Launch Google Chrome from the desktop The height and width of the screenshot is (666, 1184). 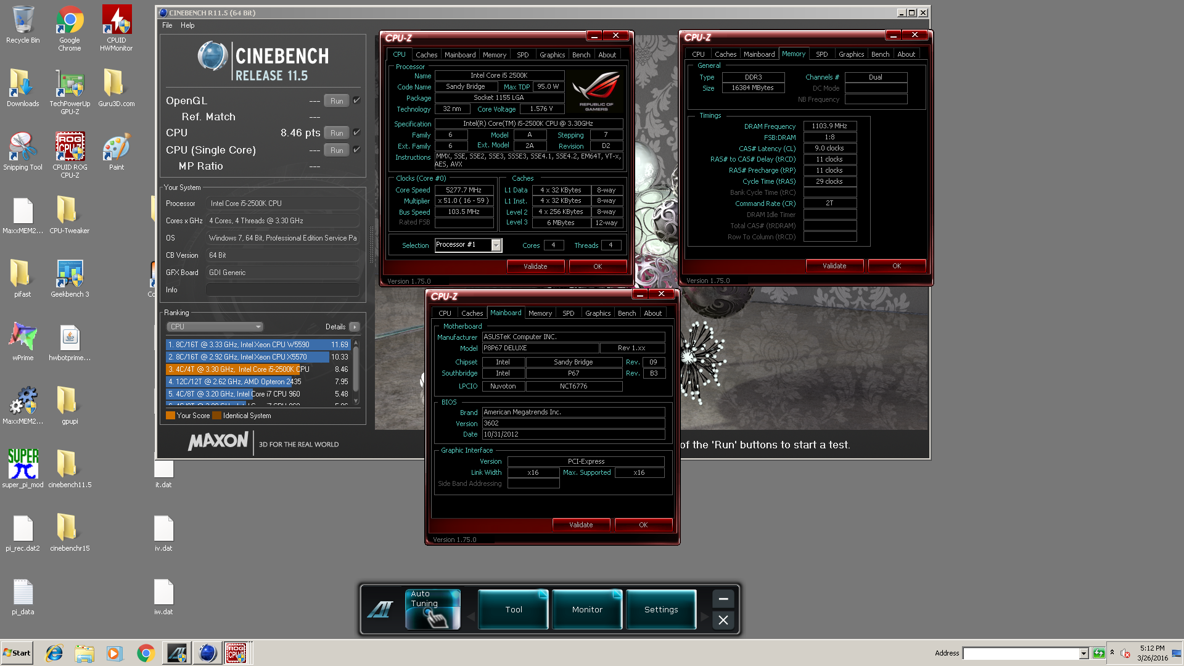coord(70,28)
